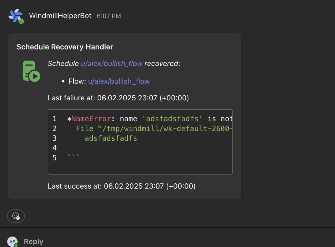Viewport: 335px width, 247px height.
Task: Click line number 4 in the code block
Action: pyautogui.click(x=55, y=148)
